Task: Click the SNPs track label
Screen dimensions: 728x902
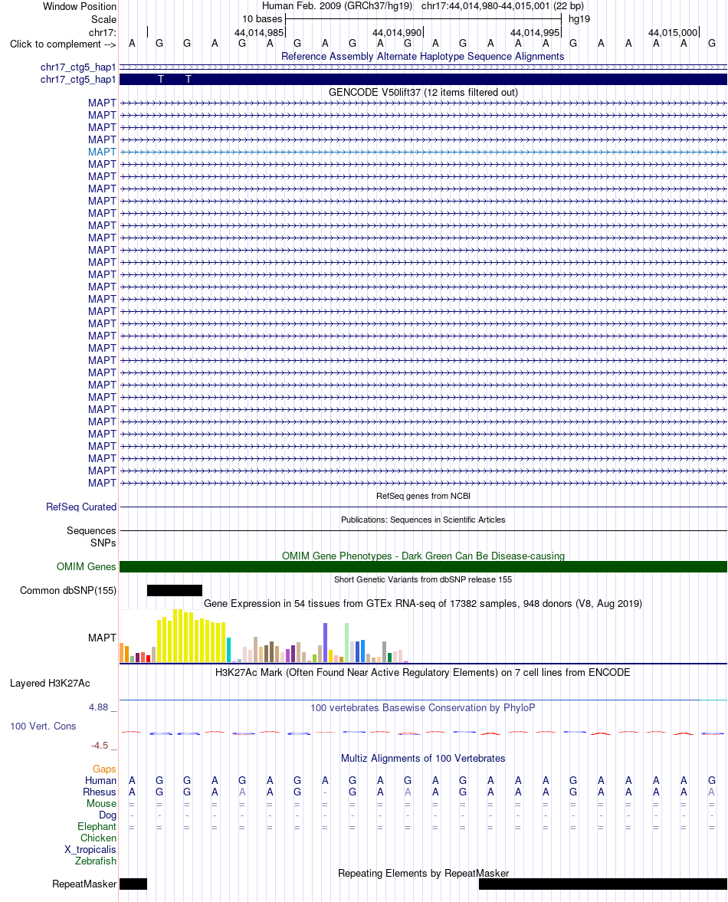Action: pos(103,543)
